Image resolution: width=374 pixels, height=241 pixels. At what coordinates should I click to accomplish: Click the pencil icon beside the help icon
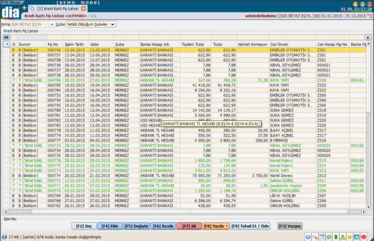[x=315, y=237]
